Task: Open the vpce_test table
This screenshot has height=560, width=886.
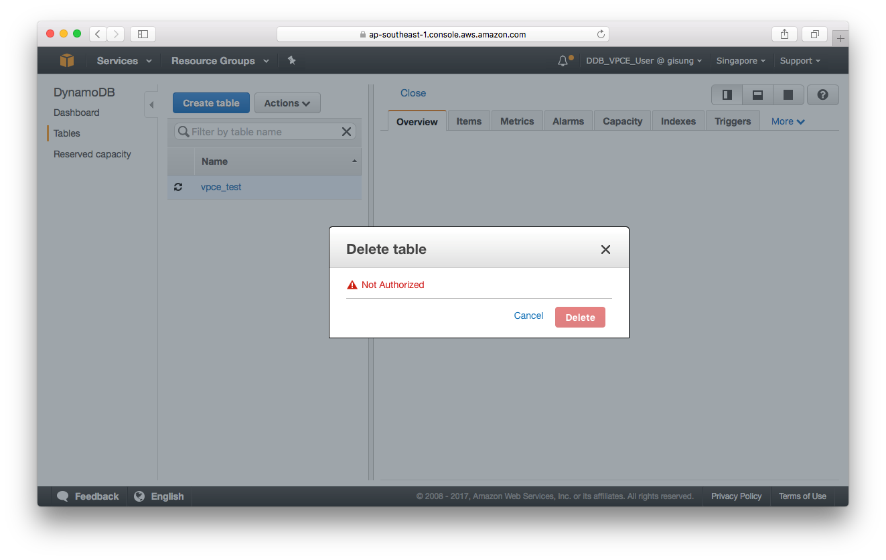Action: pos(221,187)
